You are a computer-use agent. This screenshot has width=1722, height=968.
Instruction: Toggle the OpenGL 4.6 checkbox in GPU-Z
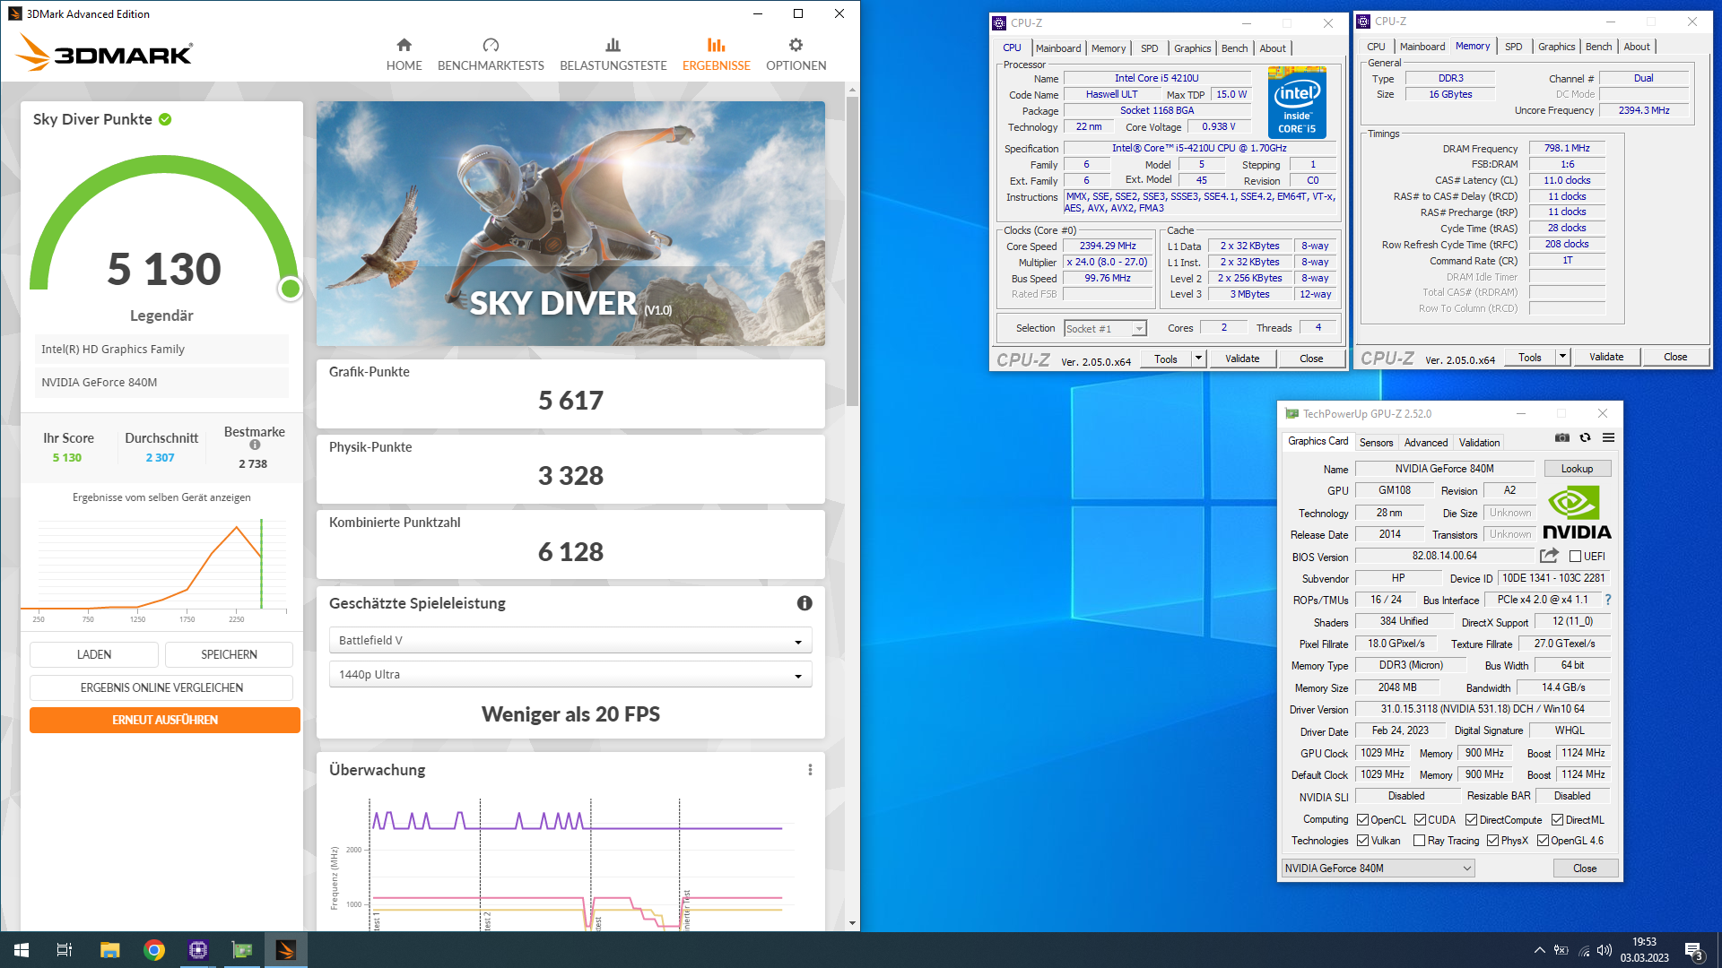click(1543, 841)
